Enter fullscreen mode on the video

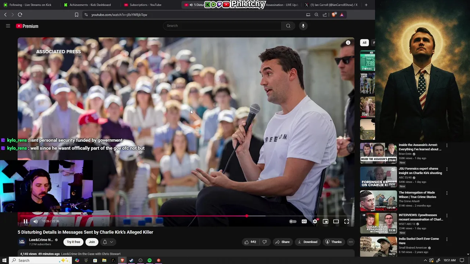(347, 221)
